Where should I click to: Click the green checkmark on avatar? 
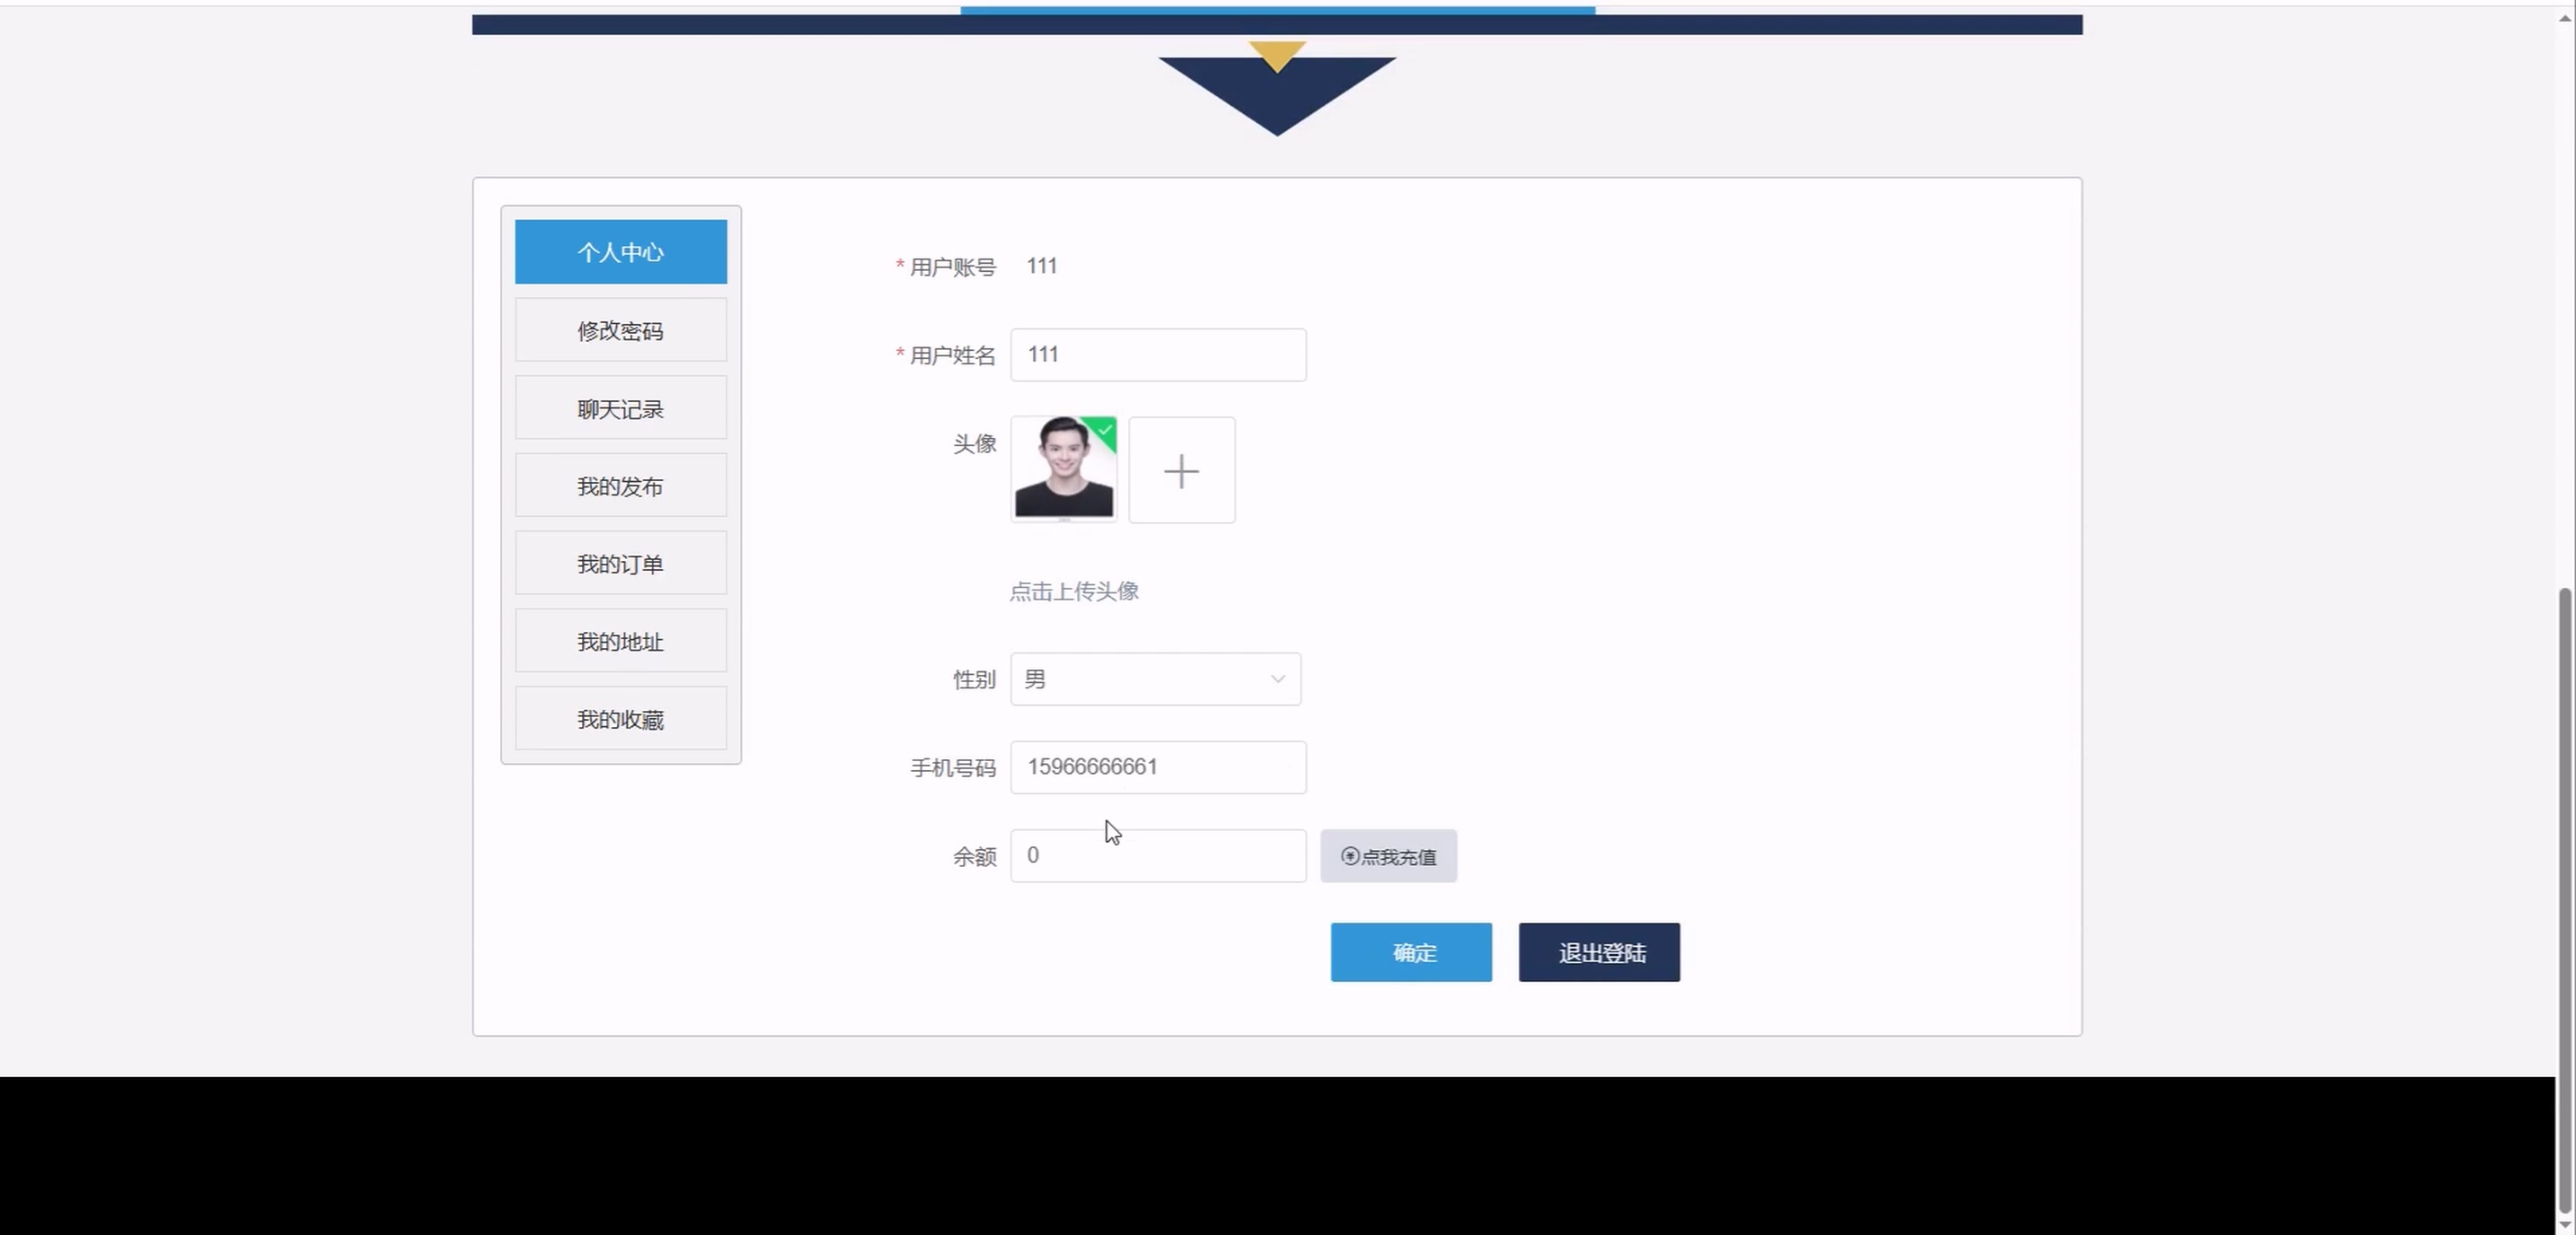click(x=1104, y=430)
